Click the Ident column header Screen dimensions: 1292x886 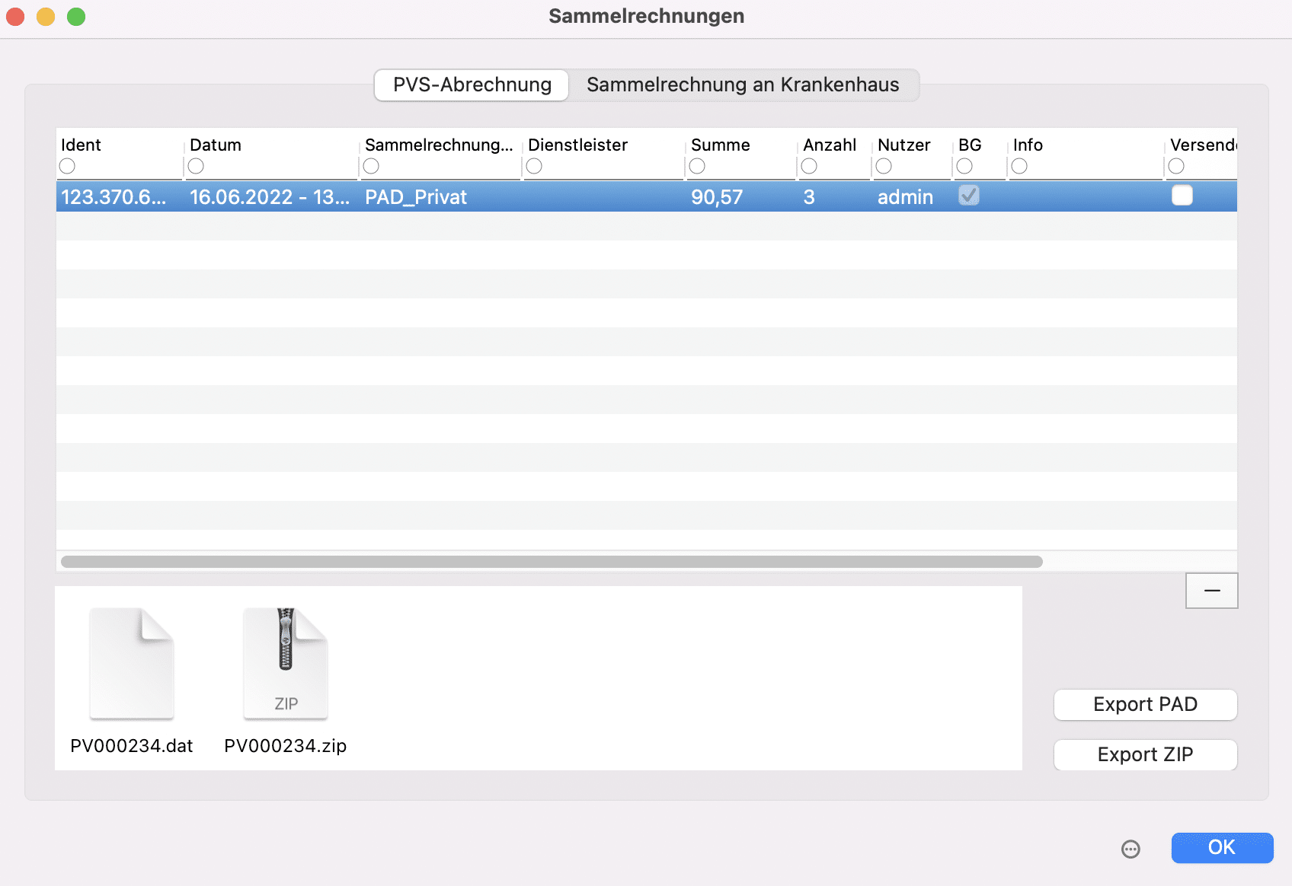click(81, 145)
